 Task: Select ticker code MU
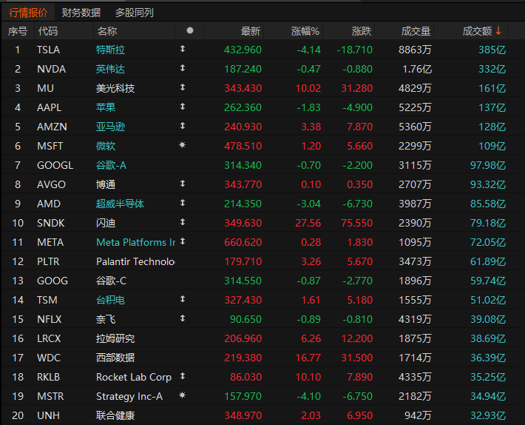pyautogui.click(x=45, y=89)
